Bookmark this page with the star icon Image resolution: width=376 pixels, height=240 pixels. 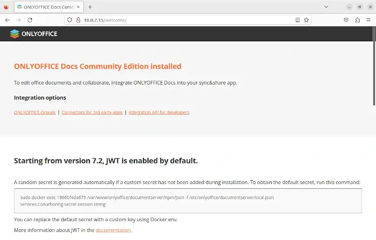click(306, 20)
